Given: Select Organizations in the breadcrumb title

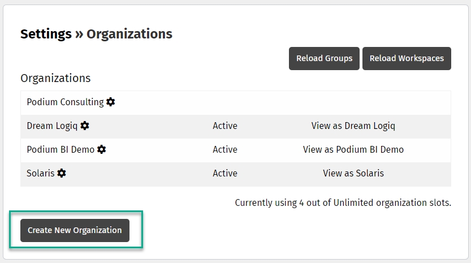Looking at the screenshot, I should [x=129, y=34].
